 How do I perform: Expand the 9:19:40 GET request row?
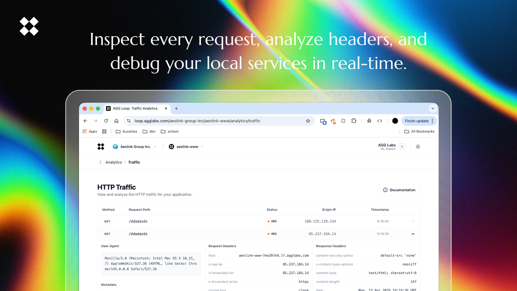pos(413,222)
